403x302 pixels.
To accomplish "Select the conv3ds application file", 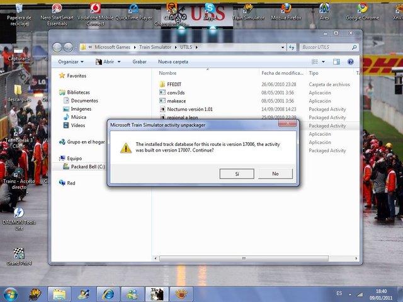I will pyautogui.click(x=176, y=92).
